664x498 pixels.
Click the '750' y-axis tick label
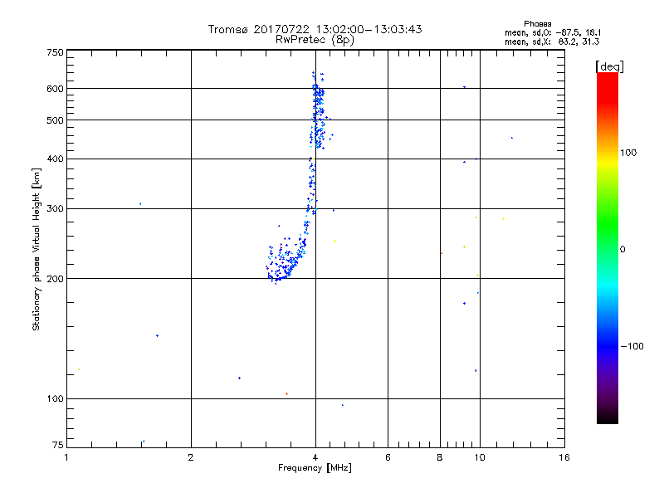56,52
